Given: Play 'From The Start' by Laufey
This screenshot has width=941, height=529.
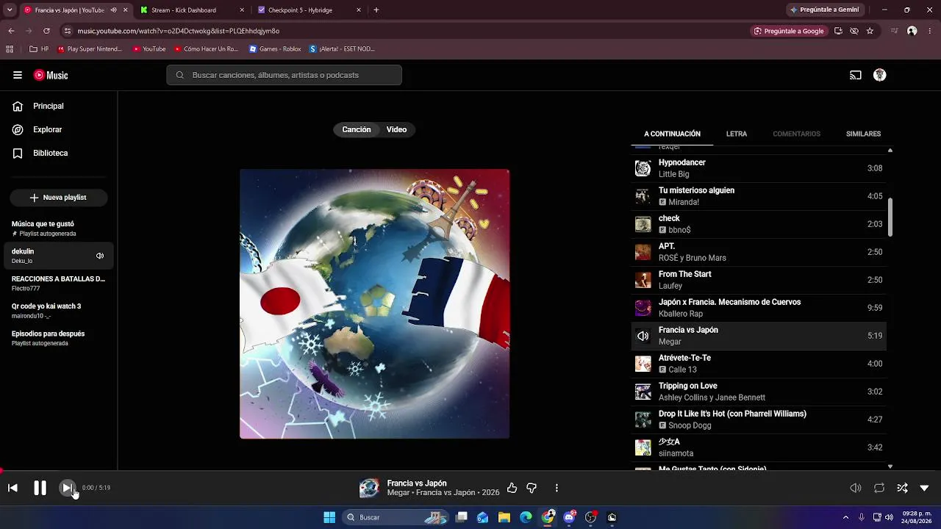Looking at the screenshot, I should 759,280.
